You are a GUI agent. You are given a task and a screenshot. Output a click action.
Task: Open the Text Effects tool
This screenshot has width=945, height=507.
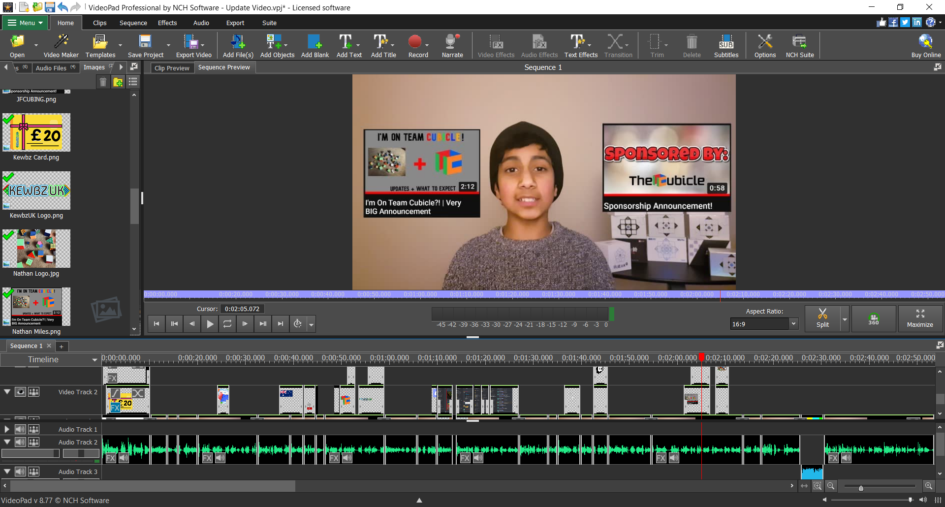tap(581, 46)
